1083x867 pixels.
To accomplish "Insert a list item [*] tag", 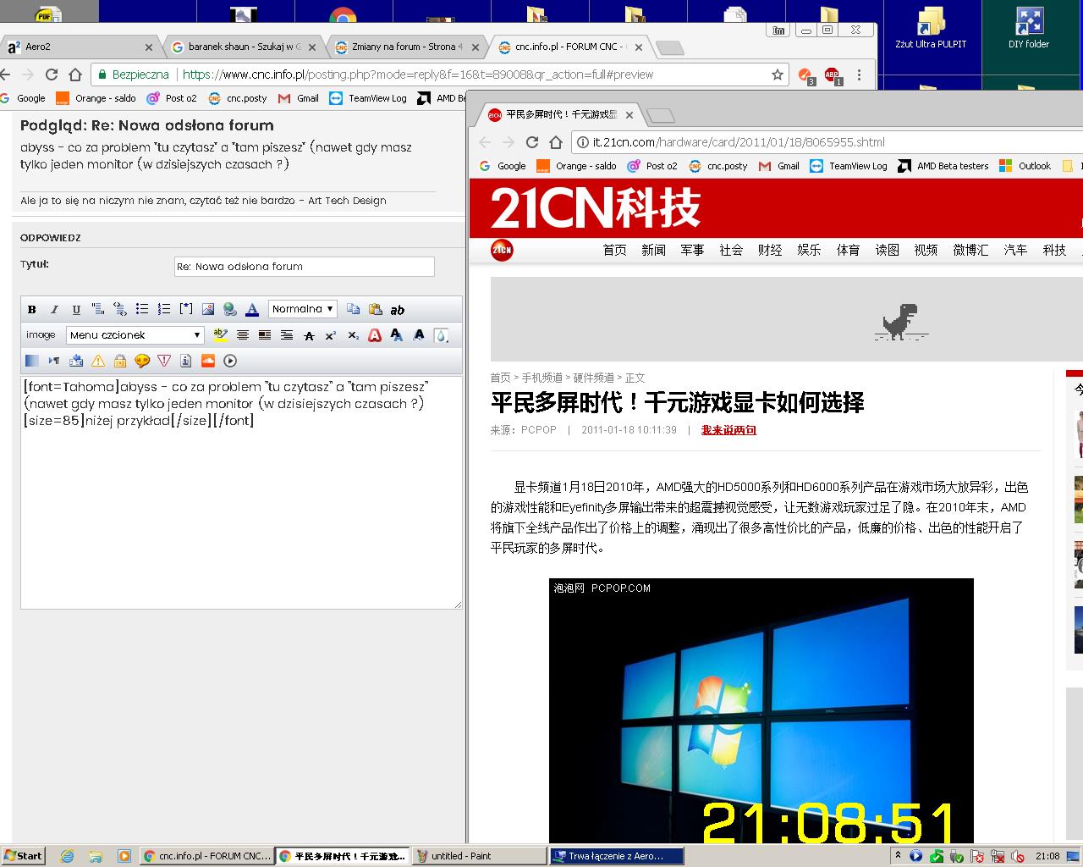I will (x=186, y=309).
